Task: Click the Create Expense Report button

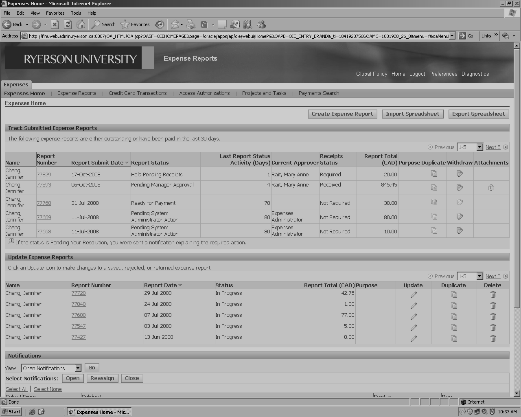Action: [342, 114]
